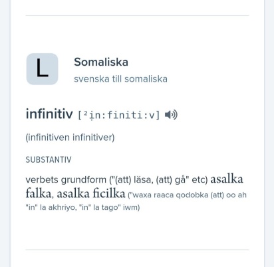274x267 pixels.
Task: Click the Swedish example '(att) läsa'
Action: 132,179
